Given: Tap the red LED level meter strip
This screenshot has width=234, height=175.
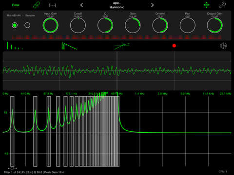Looking at the screenshot, I should [117, 37].
